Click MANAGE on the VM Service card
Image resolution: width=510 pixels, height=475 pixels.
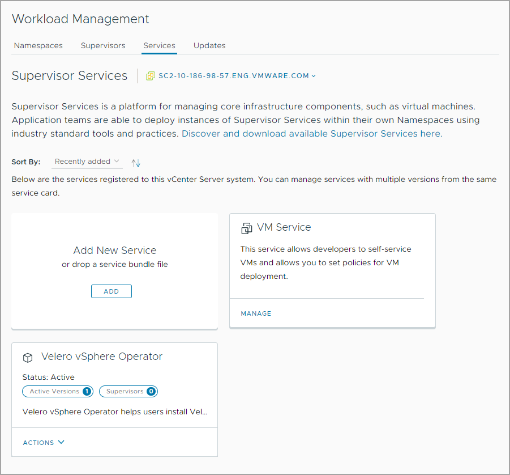(x=256, y=313)
